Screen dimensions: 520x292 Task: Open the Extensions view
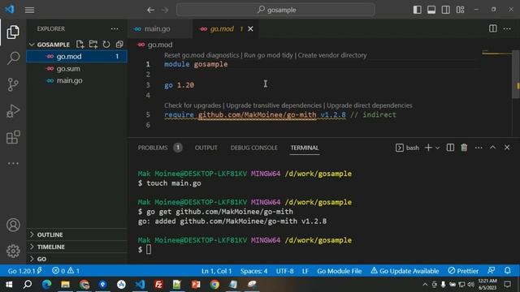[x=13, y=137]
